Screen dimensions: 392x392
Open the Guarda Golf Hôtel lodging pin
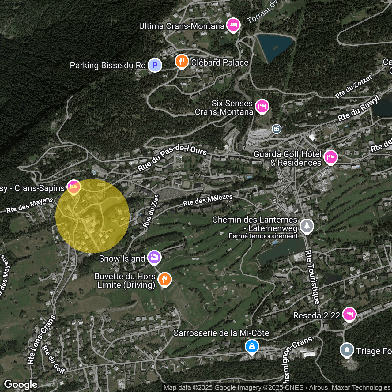pyautogui.click(x=330, y=157)
